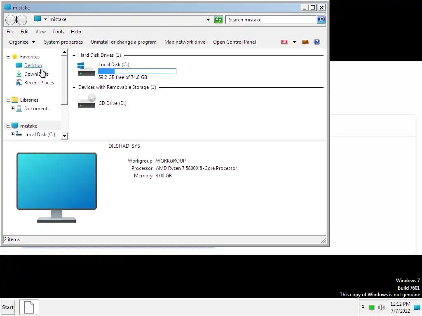Open Help with the question mark icon

click(x=317, y=42)
